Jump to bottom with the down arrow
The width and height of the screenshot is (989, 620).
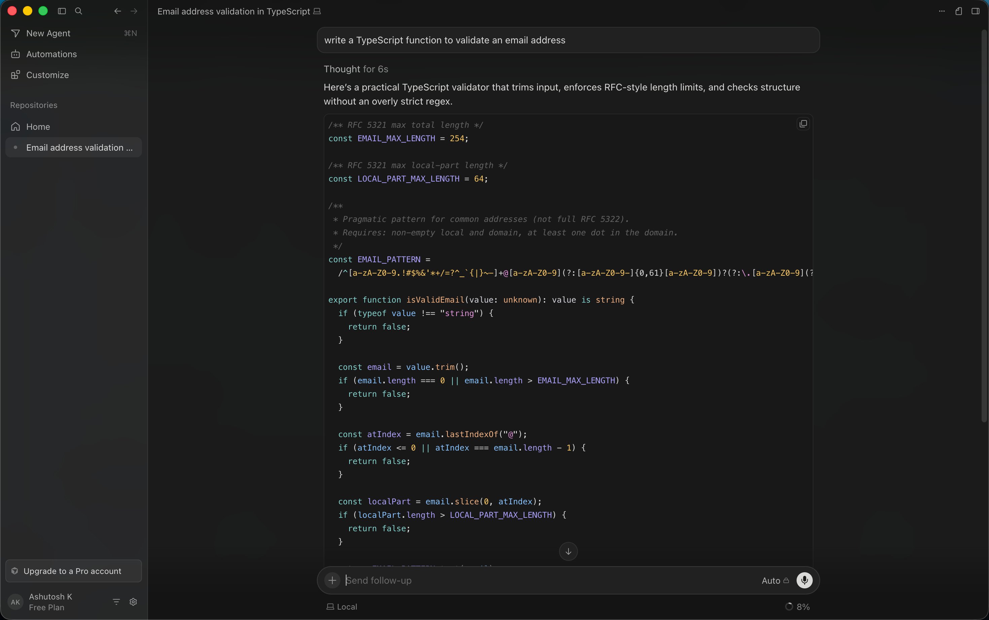569,551
